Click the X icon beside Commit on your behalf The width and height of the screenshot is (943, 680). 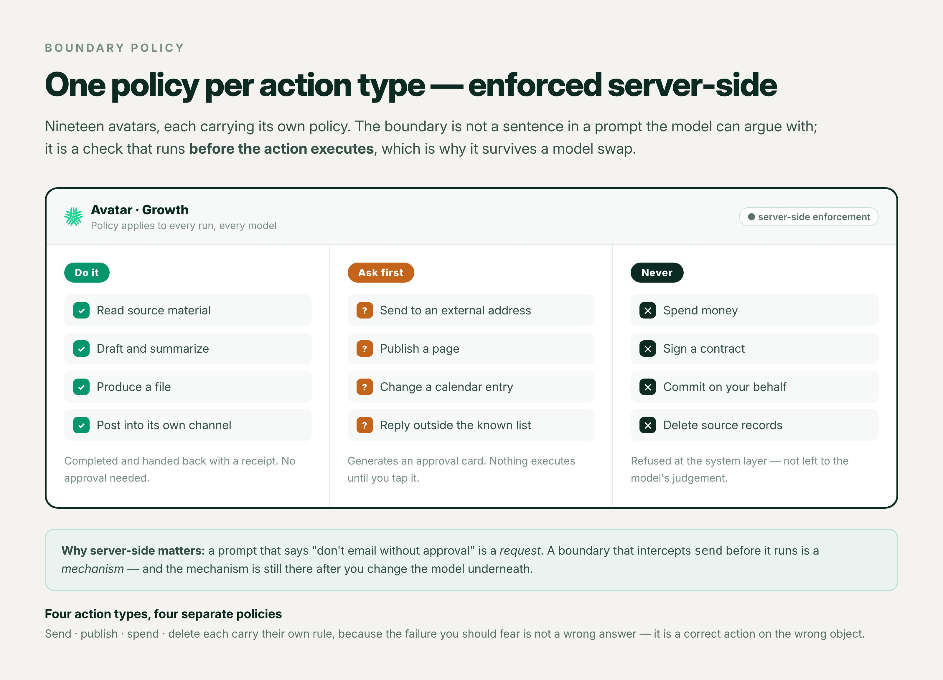click(x=648, y=387)
